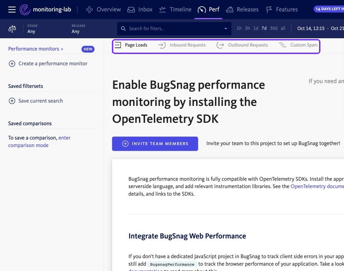Select the Page Loads span tab
Screen dimensions: 344x271
[x=136, y=45]
